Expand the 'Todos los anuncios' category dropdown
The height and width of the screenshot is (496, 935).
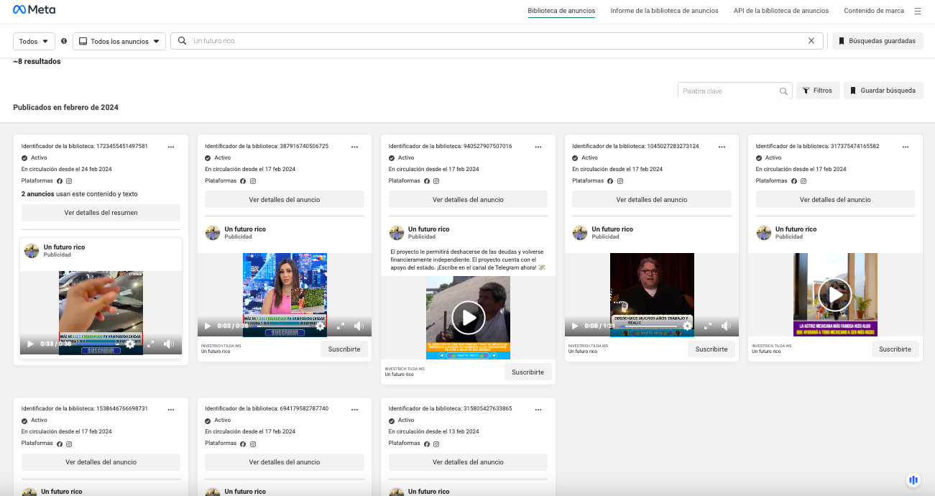pyautogui.click(x=119, y=42)
